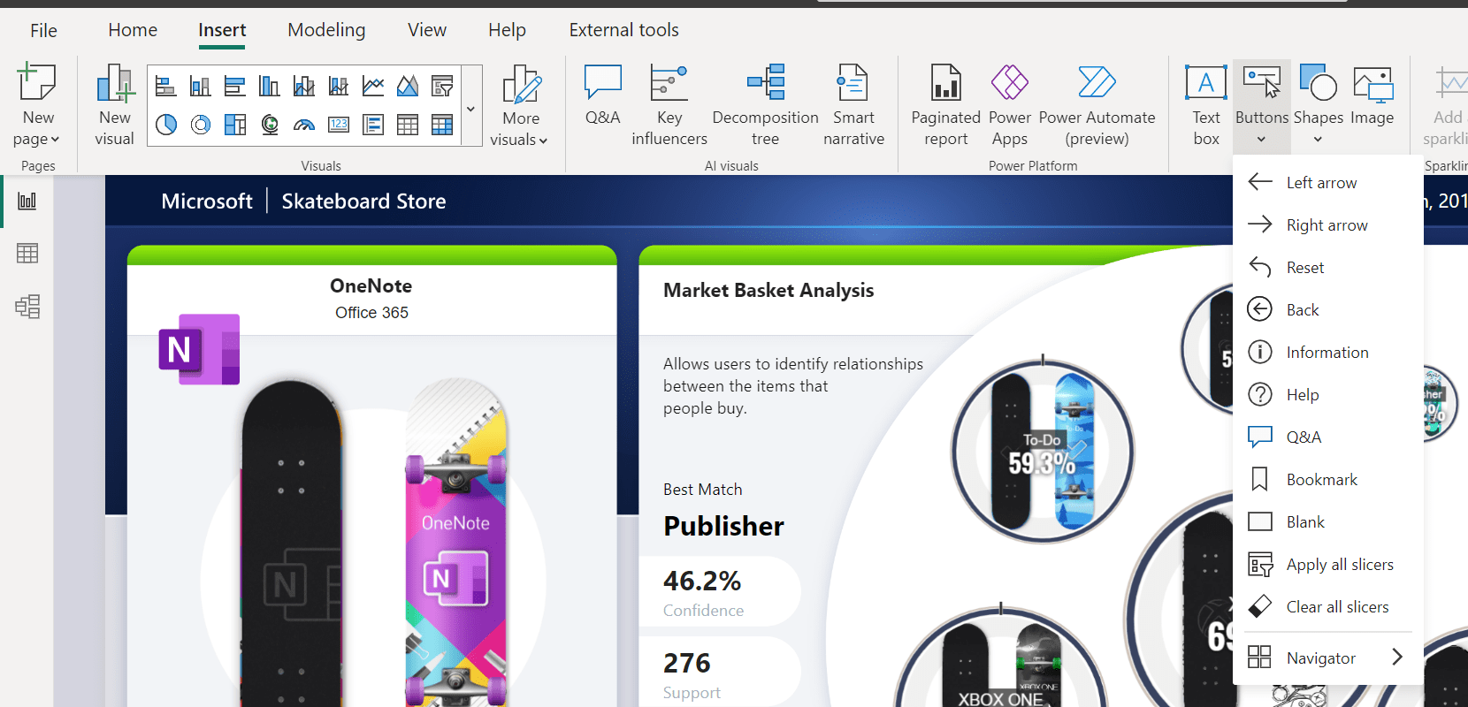Image resolution: width=1468 pixels, height=707 pixels.
Task: Insert a stacked bar chart visual
Action: 165,86
